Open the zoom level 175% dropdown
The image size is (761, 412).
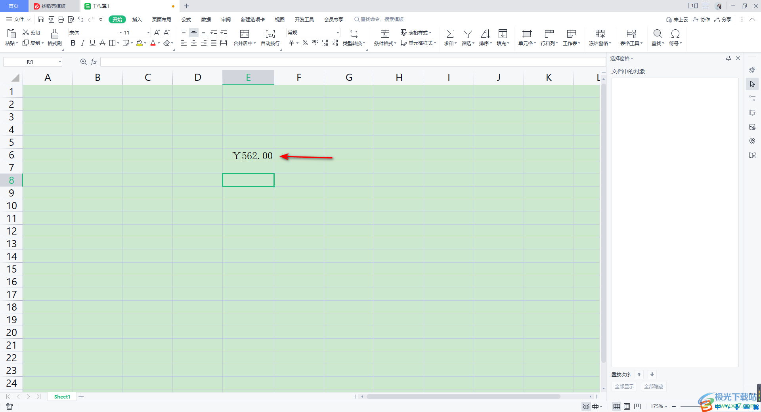point(659,406)
